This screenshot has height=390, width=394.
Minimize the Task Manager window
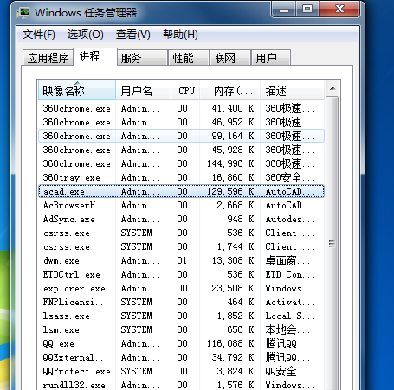[x=284, y=10]
